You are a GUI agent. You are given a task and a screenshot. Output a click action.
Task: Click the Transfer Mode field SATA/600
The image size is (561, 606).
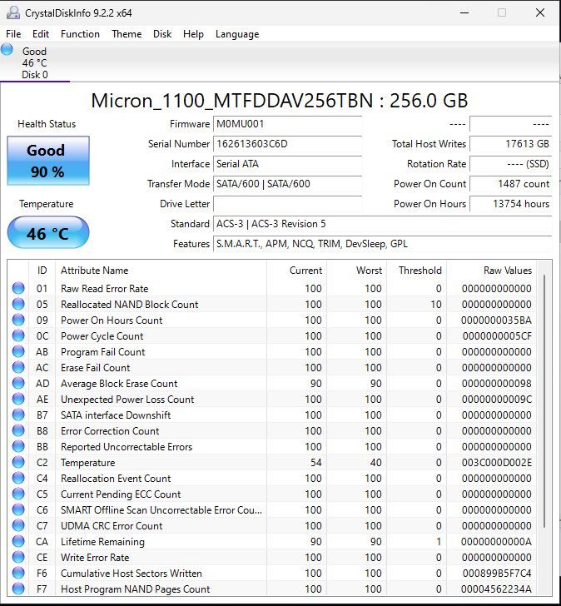(x=287, y=184)
